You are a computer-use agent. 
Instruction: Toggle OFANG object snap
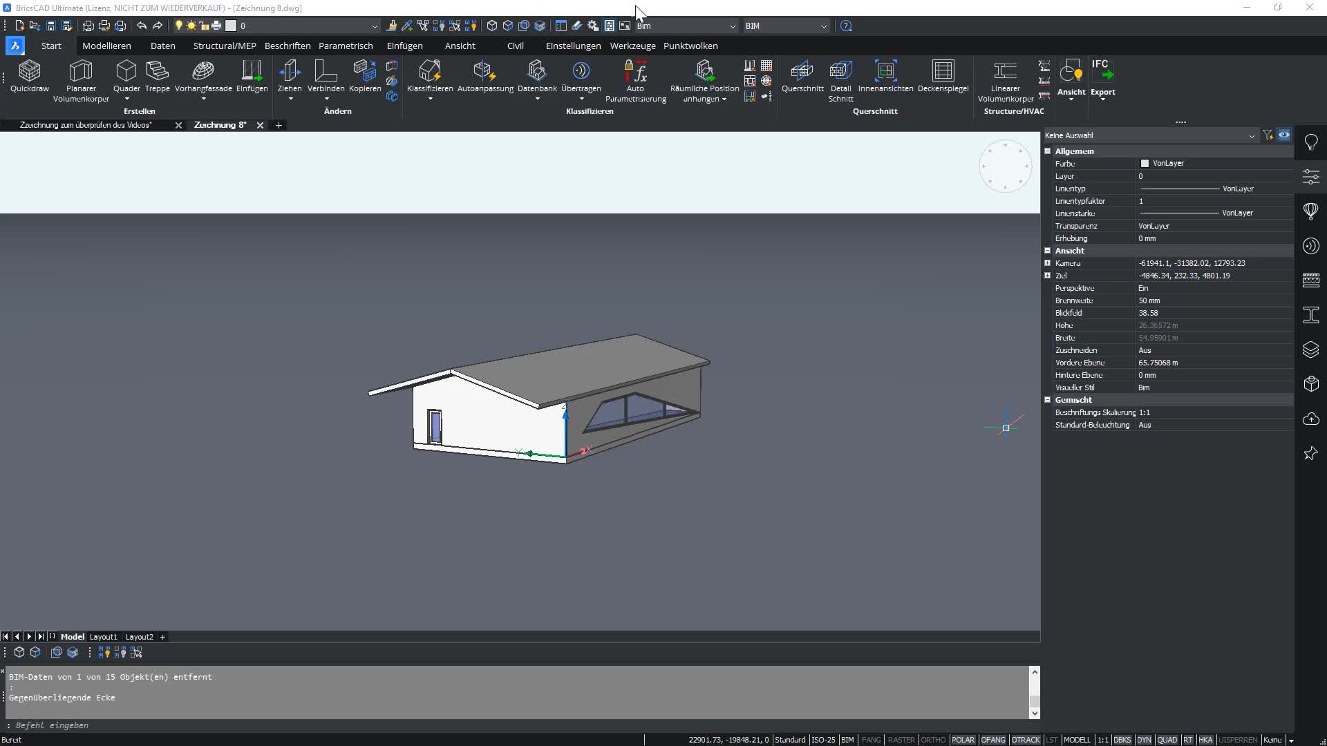[x=993, y=740]
